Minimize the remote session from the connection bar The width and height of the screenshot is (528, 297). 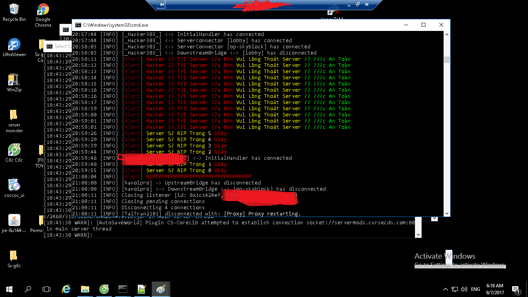pos(348,5)
